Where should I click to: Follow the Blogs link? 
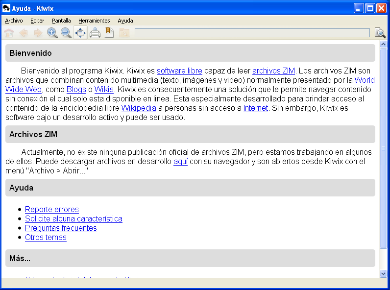(76, 90)
